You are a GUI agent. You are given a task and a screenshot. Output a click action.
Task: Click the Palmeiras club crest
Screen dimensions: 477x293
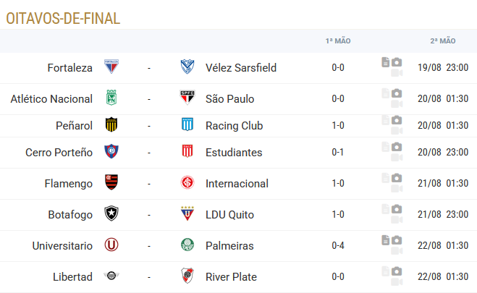click(187, 245)
